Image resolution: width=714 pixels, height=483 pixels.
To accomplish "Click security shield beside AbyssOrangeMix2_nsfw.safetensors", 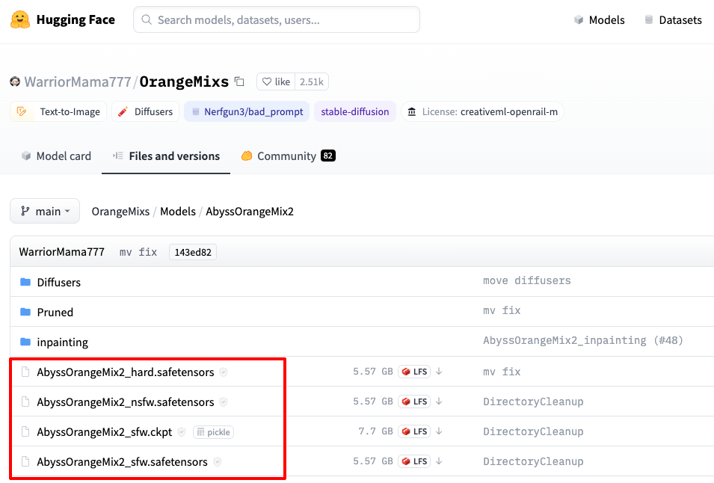I will click(223, 402).
